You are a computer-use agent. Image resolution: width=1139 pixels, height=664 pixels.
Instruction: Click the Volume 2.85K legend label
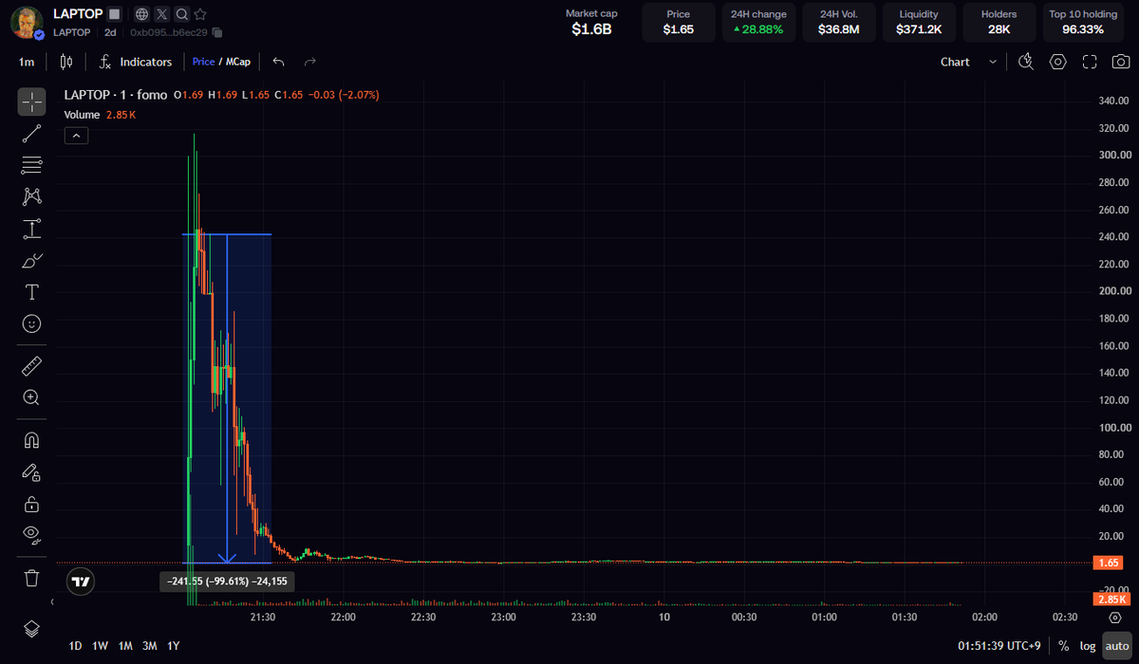click(100, 114)
